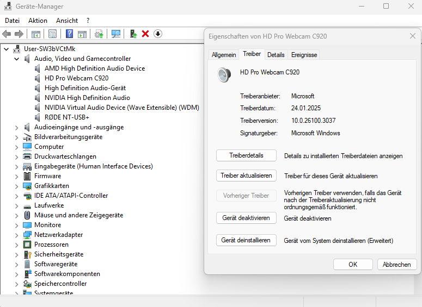Open the Aktion menu

[38, 21]
